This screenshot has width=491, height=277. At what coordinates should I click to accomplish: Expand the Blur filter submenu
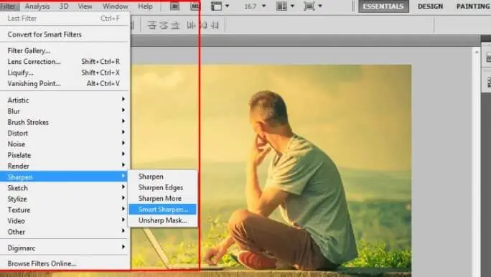point(65,111)
